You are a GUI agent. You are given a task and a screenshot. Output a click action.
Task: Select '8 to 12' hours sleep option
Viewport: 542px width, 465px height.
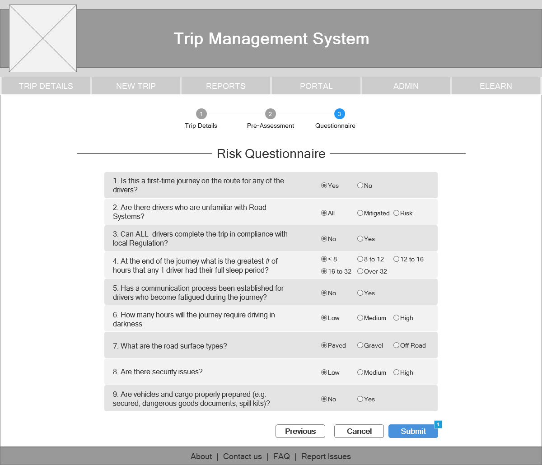(x=360, y=259)
